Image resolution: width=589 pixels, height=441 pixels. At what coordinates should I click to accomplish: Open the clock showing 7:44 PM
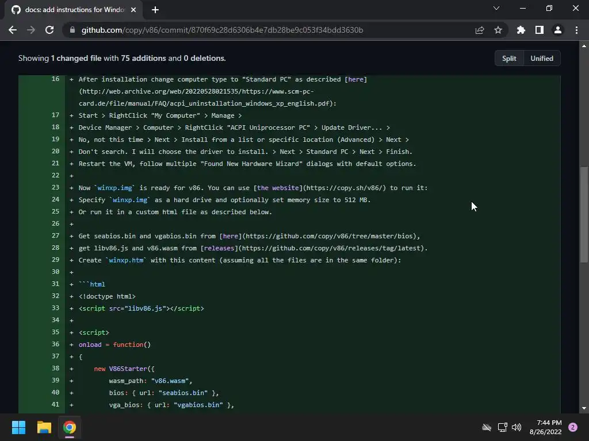click(x=545, y=427)
